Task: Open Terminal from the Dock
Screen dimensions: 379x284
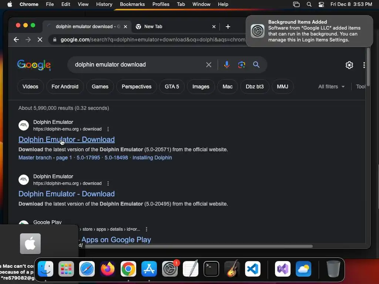Action: click(x=211, y=269)
